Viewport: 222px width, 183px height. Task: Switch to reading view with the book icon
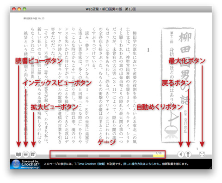pos(18,154)
